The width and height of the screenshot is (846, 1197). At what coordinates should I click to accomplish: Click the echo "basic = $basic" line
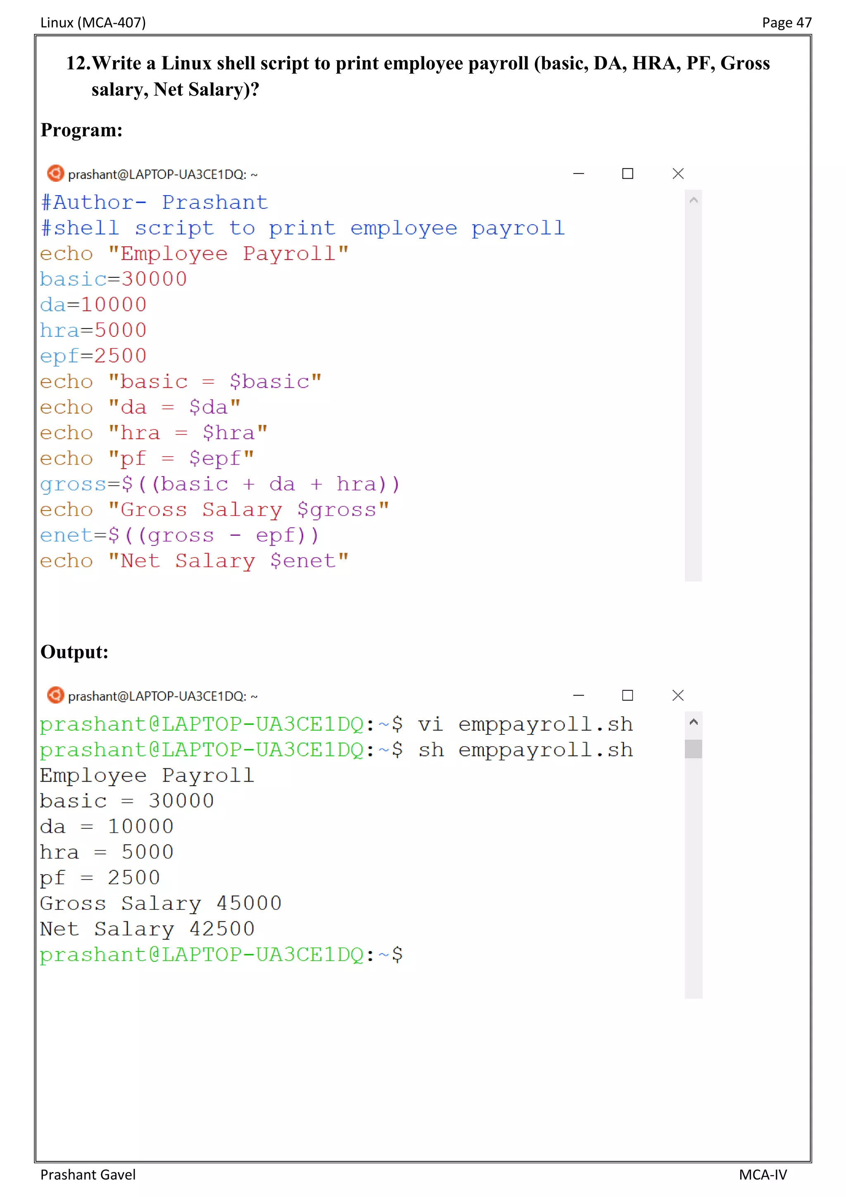(x=181, y=382)
